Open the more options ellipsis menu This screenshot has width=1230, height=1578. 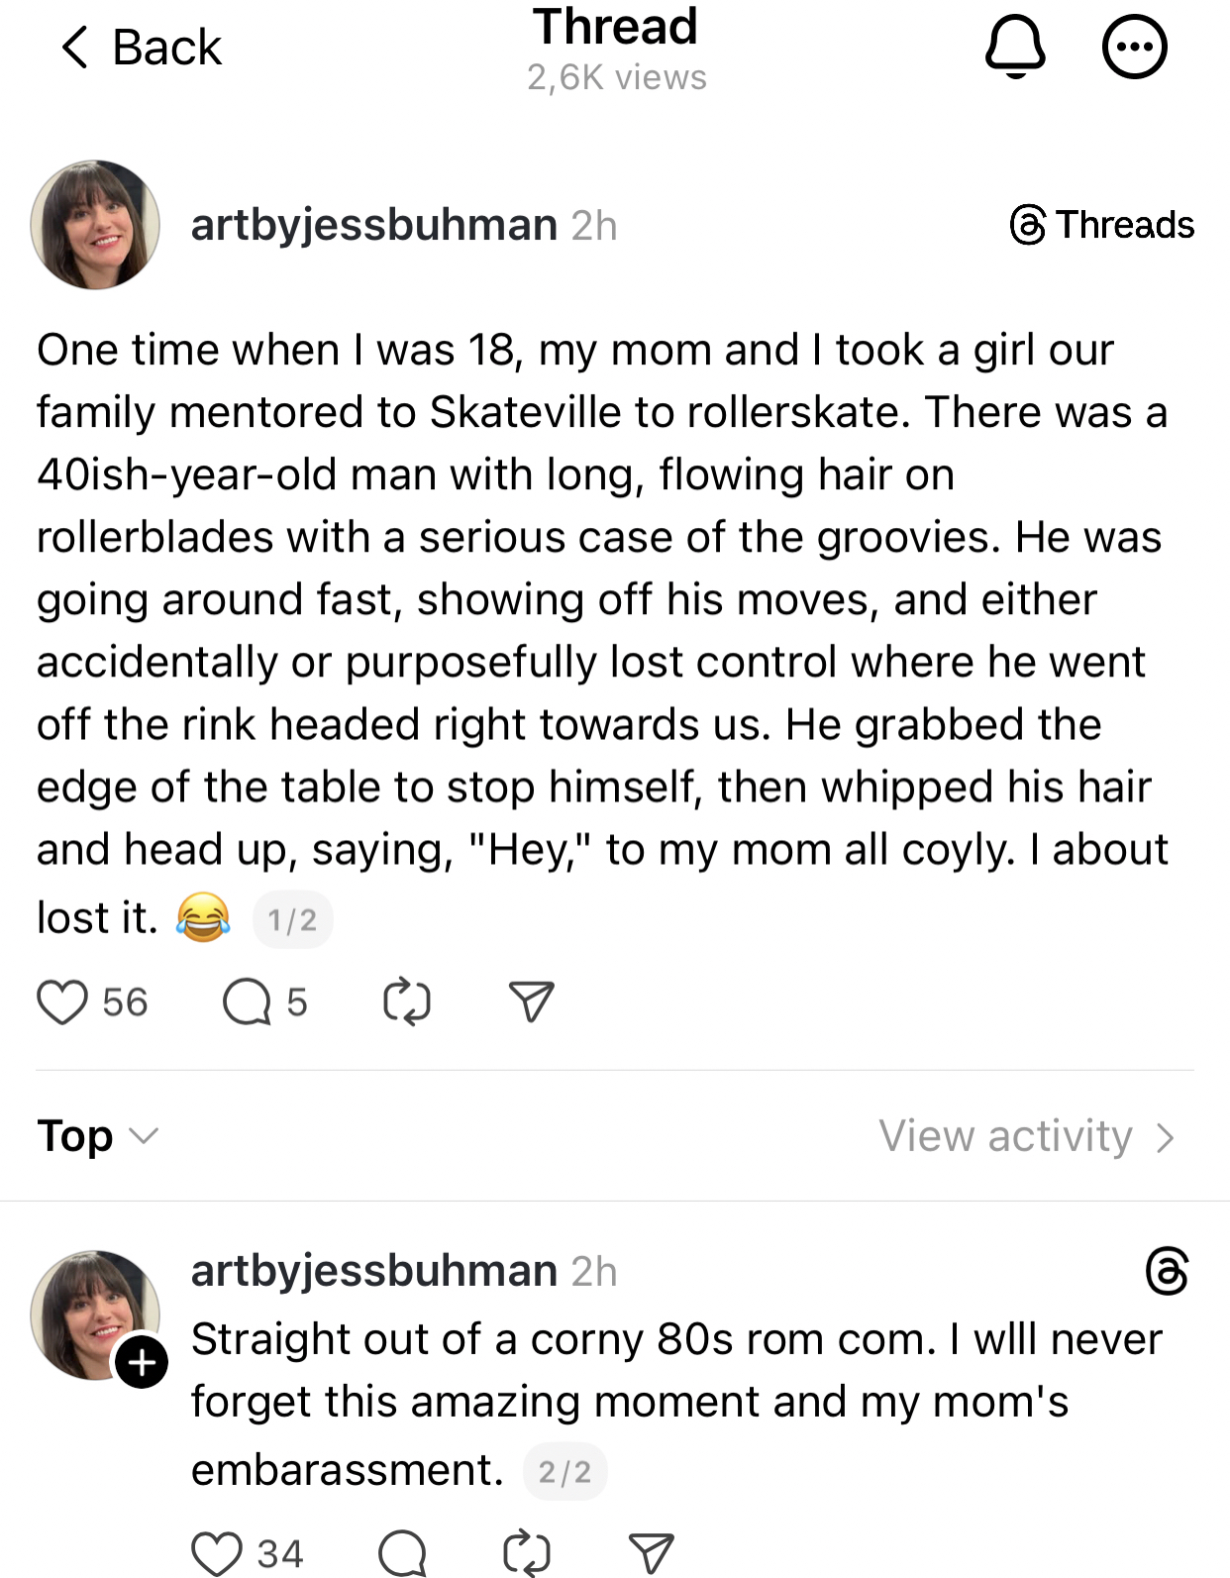click(1135, 47)
